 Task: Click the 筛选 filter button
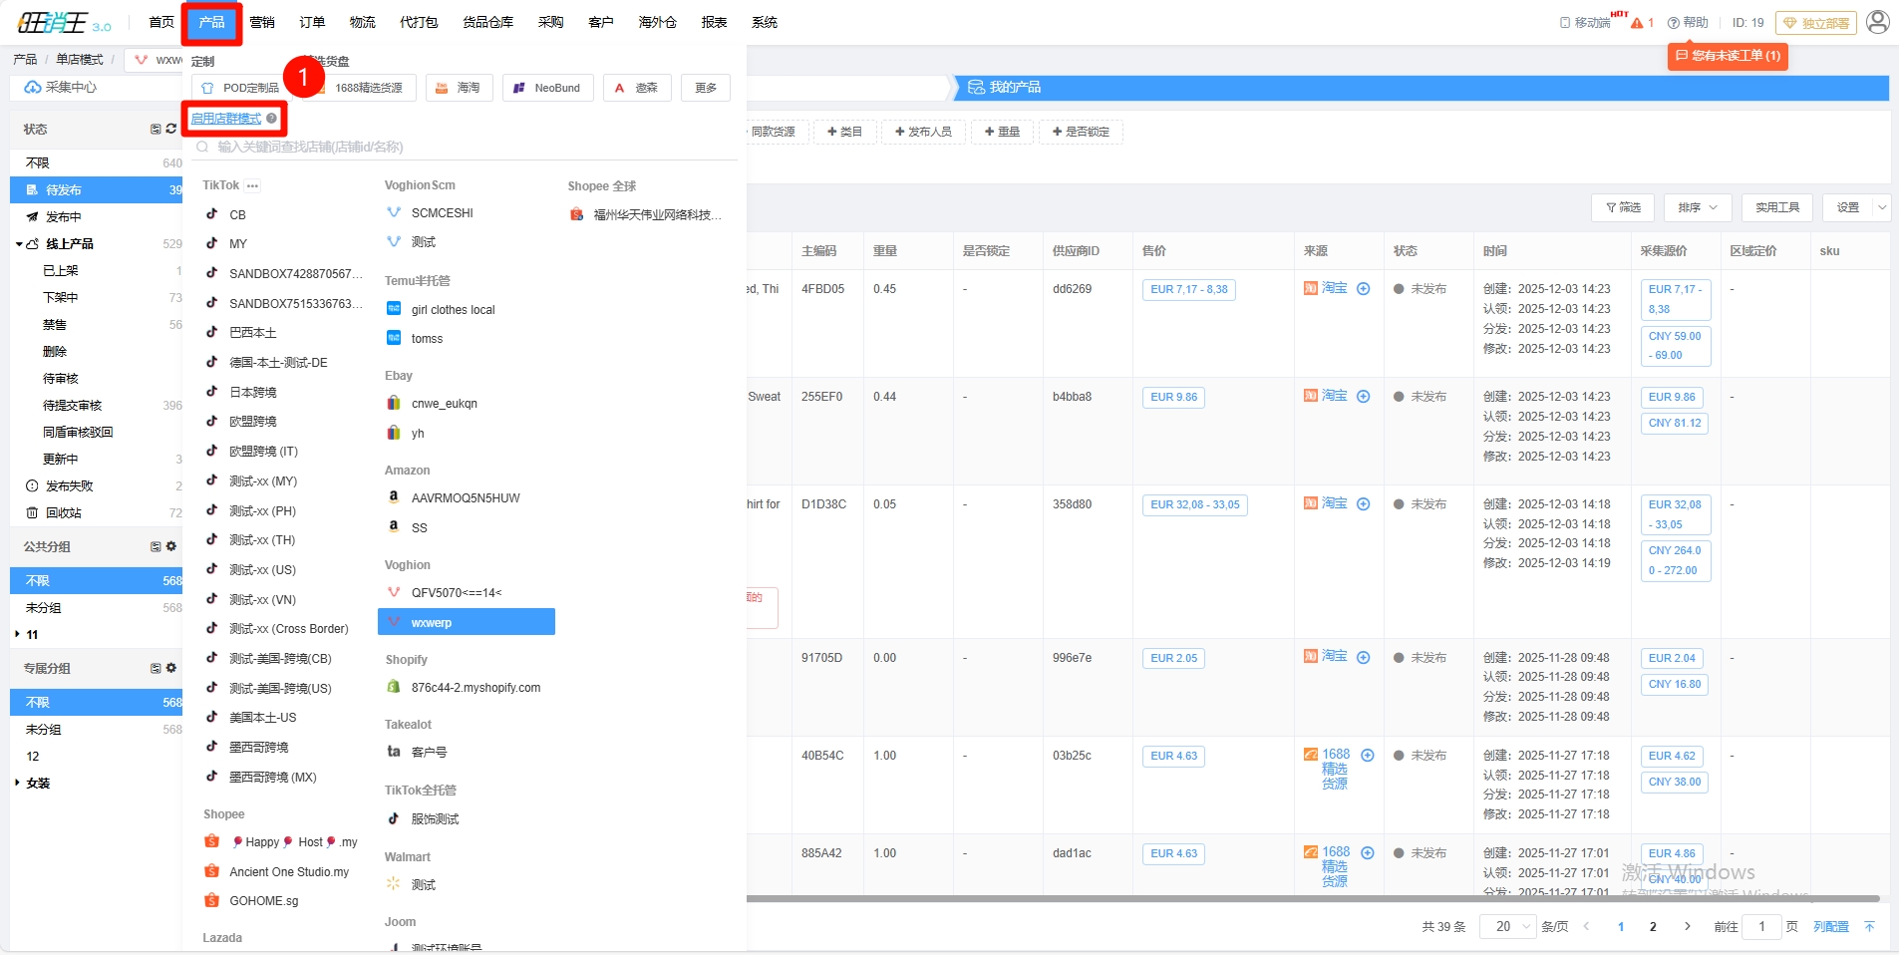1623,207
